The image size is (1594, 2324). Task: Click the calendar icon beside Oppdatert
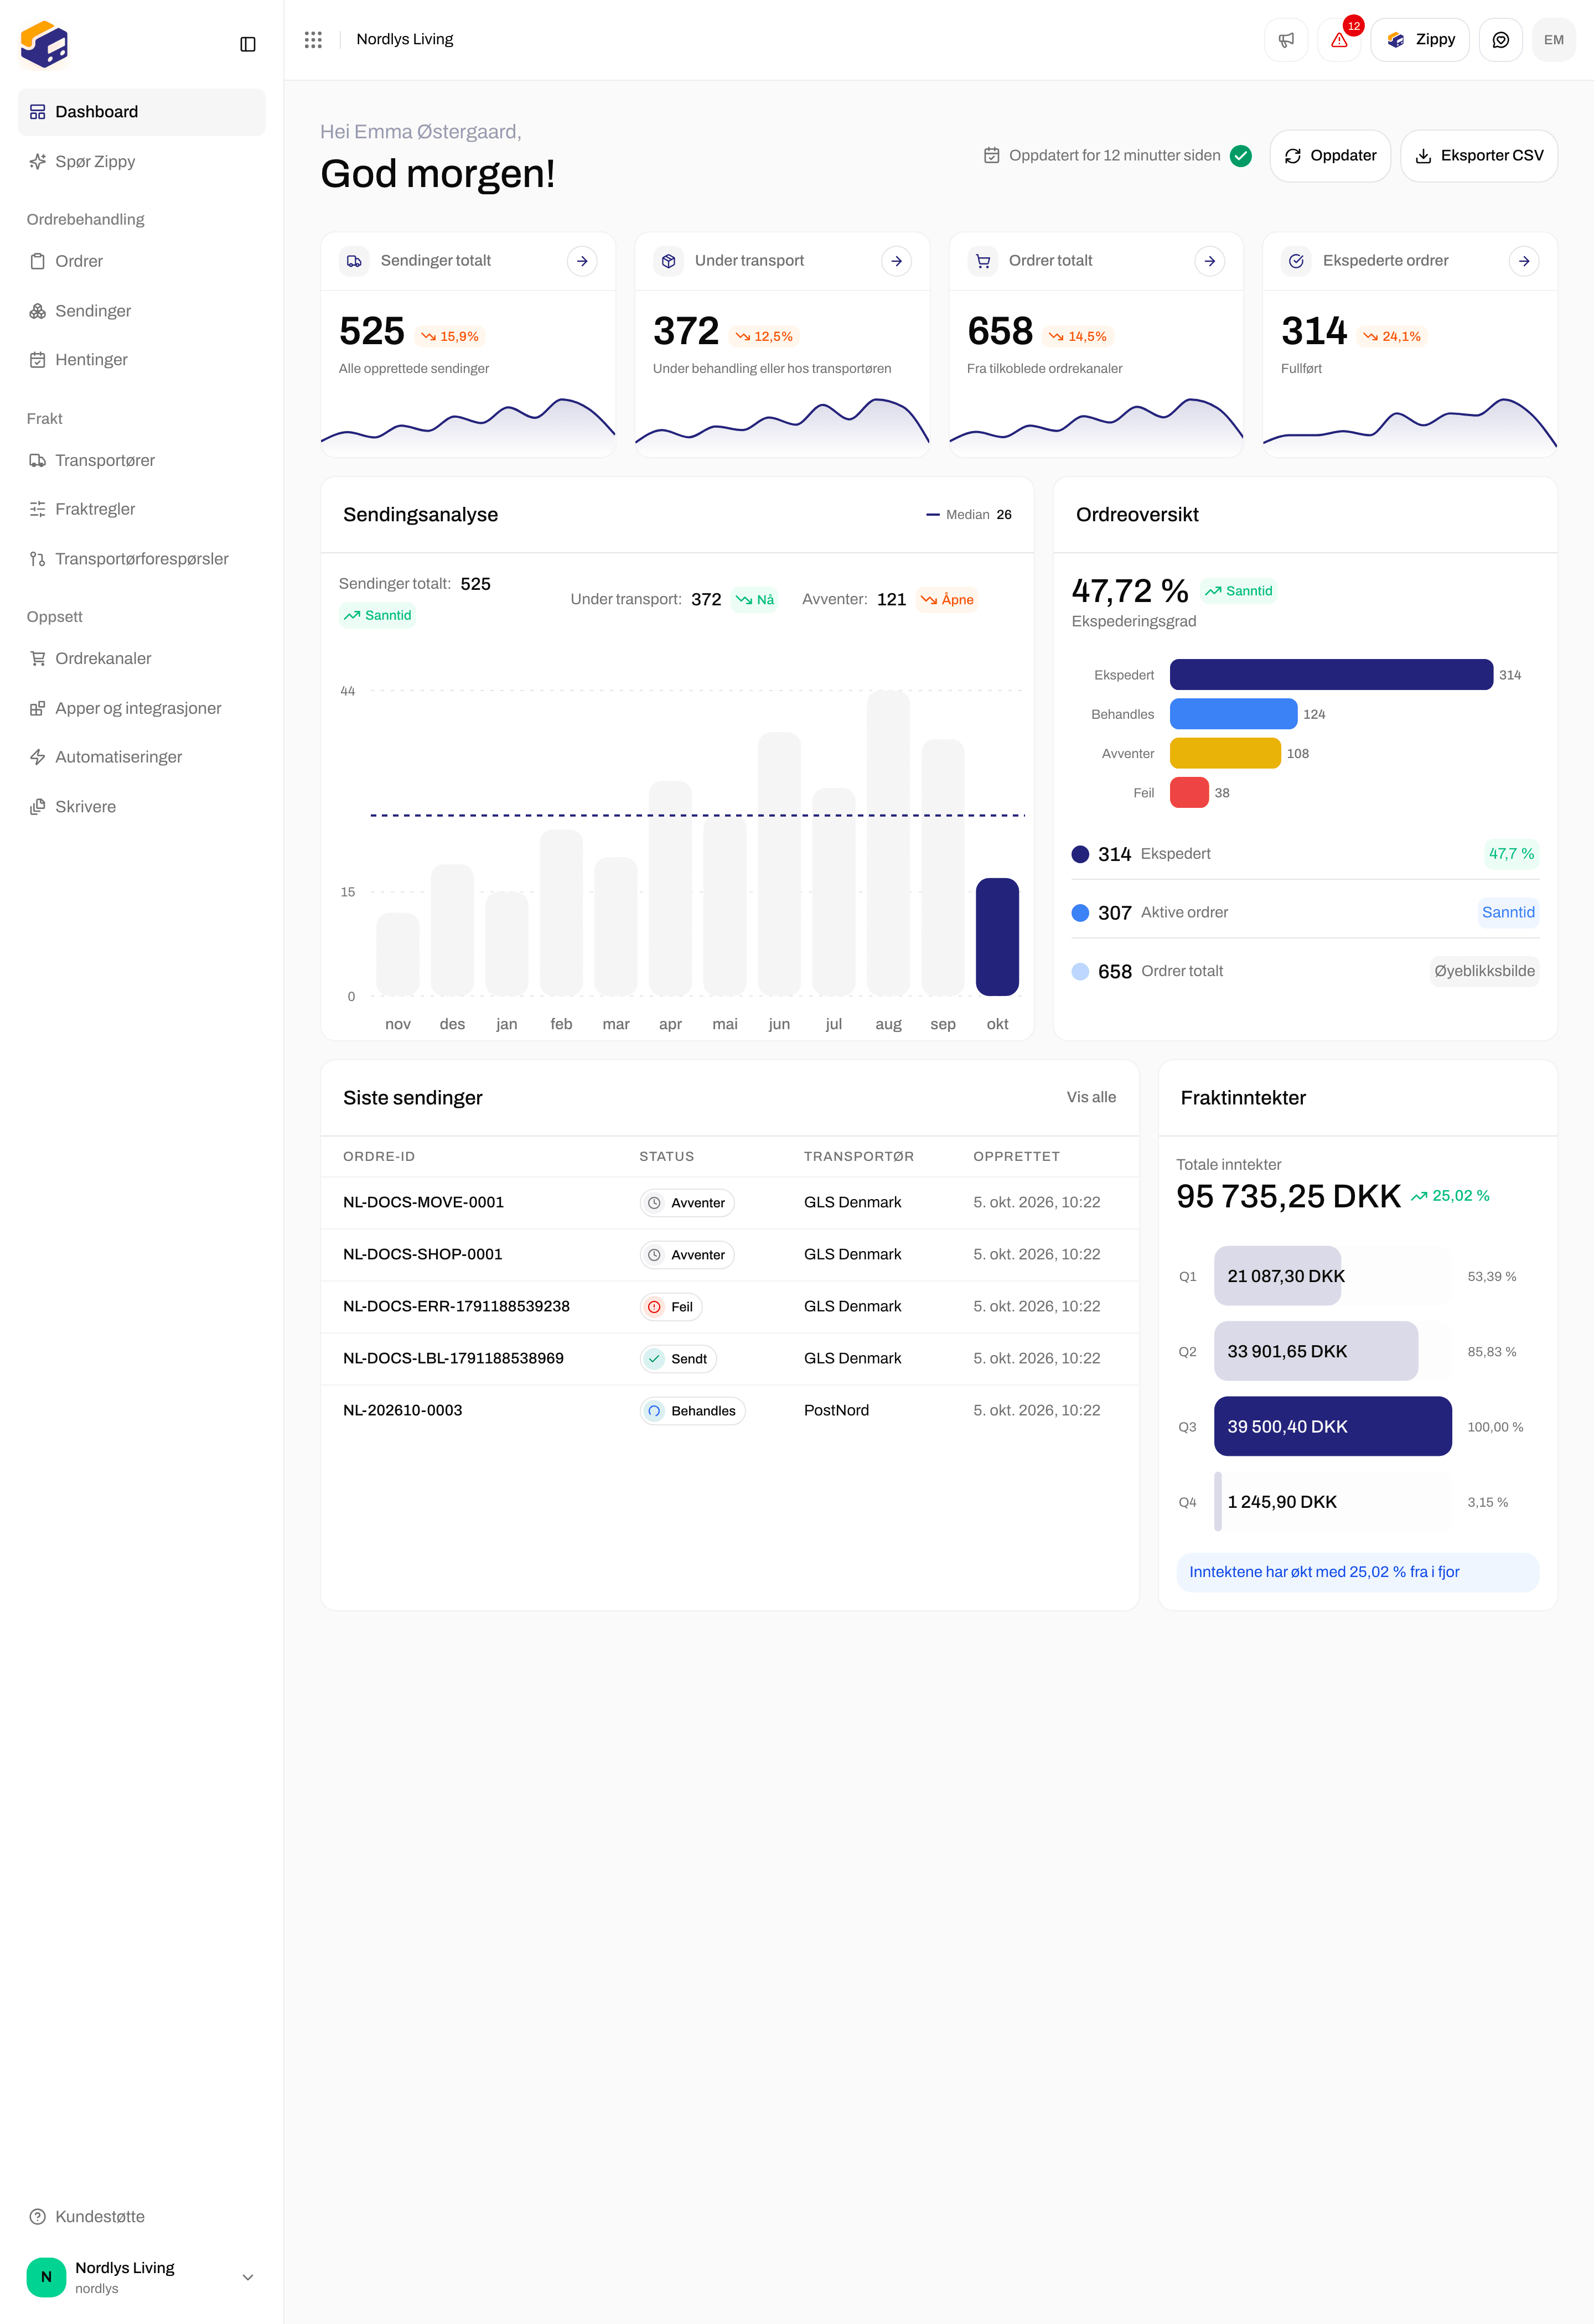point(991,156)
